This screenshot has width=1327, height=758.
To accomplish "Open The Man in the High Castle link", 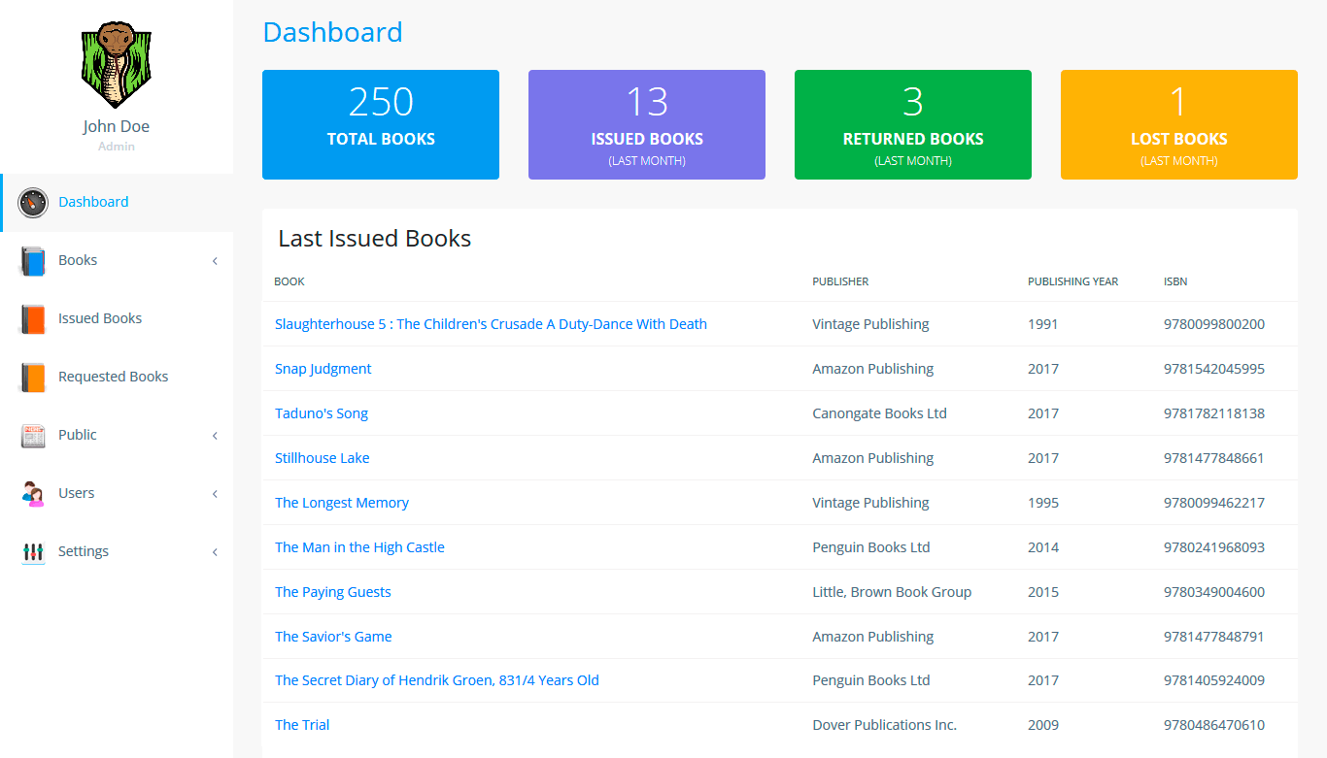I will click(359, 547).
